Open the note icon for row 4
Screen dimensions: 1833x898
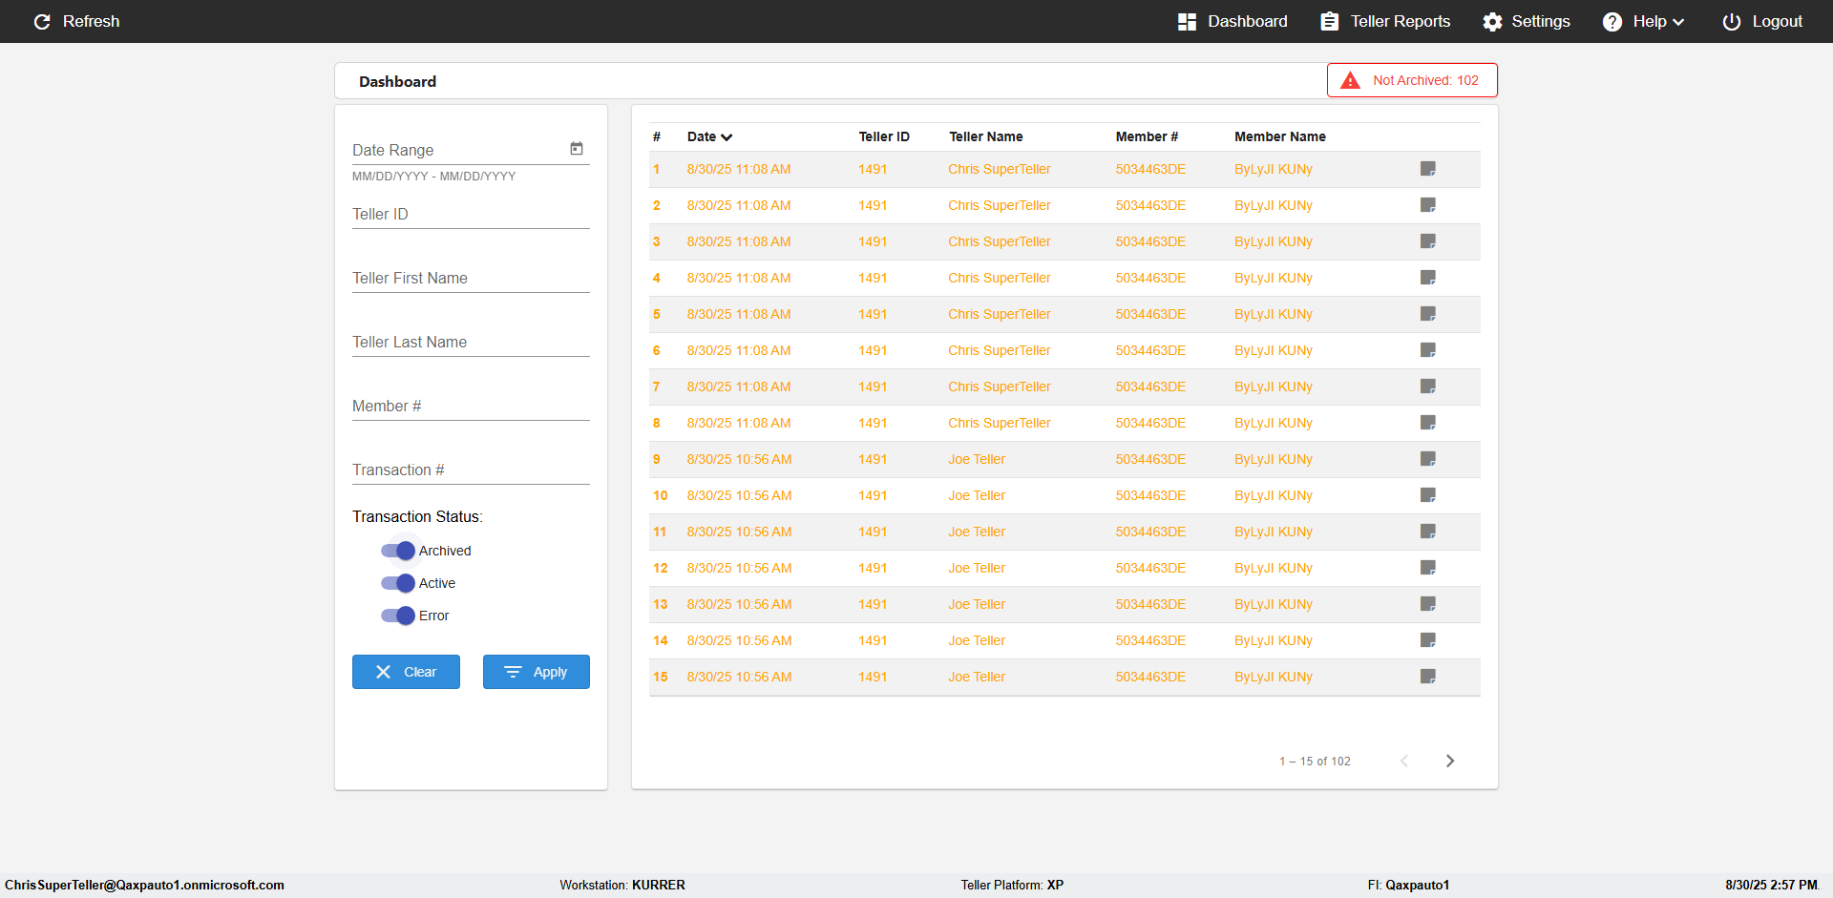click(x=1428, y=278)
